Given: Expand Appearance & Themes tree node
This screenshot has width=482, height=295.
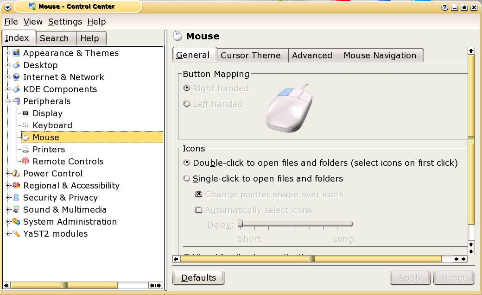Looking at the screenshot, I should [8, 53].
